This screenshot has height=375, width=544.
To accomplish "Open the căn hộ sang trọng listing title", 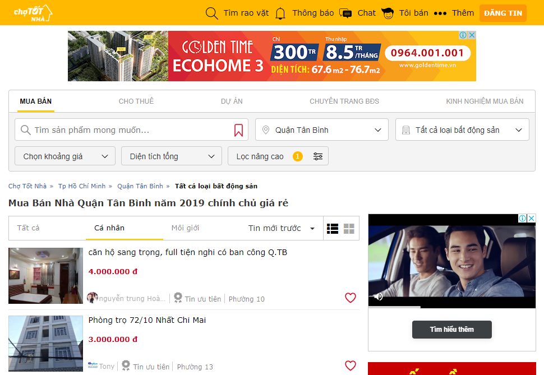I will click(x=188, y=252).
